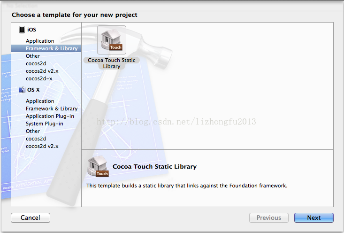Click the Next button

click(313, 217)
